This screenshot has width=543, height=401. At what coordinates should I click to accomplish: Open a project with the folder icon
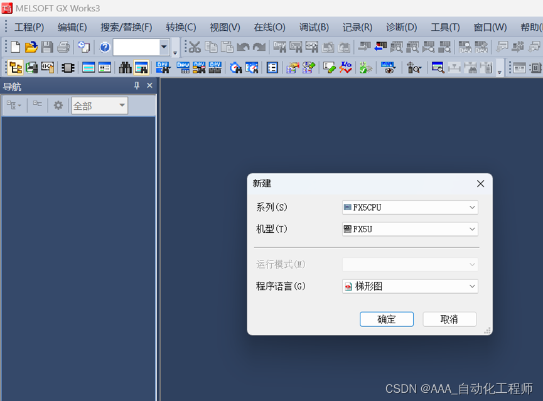(31, 46)
